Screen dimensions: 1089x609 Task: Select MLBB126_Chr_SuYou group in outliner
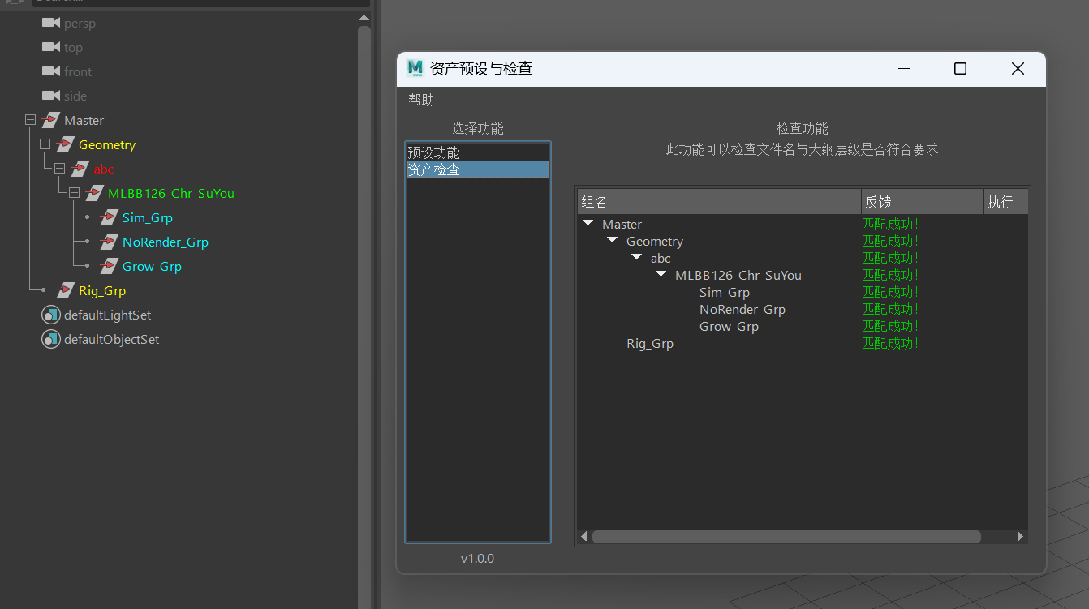click(x=171, y=193)
